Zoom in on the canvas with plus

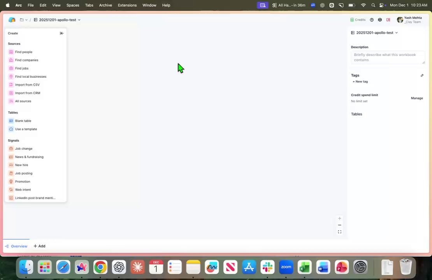[x=339, y=218]
